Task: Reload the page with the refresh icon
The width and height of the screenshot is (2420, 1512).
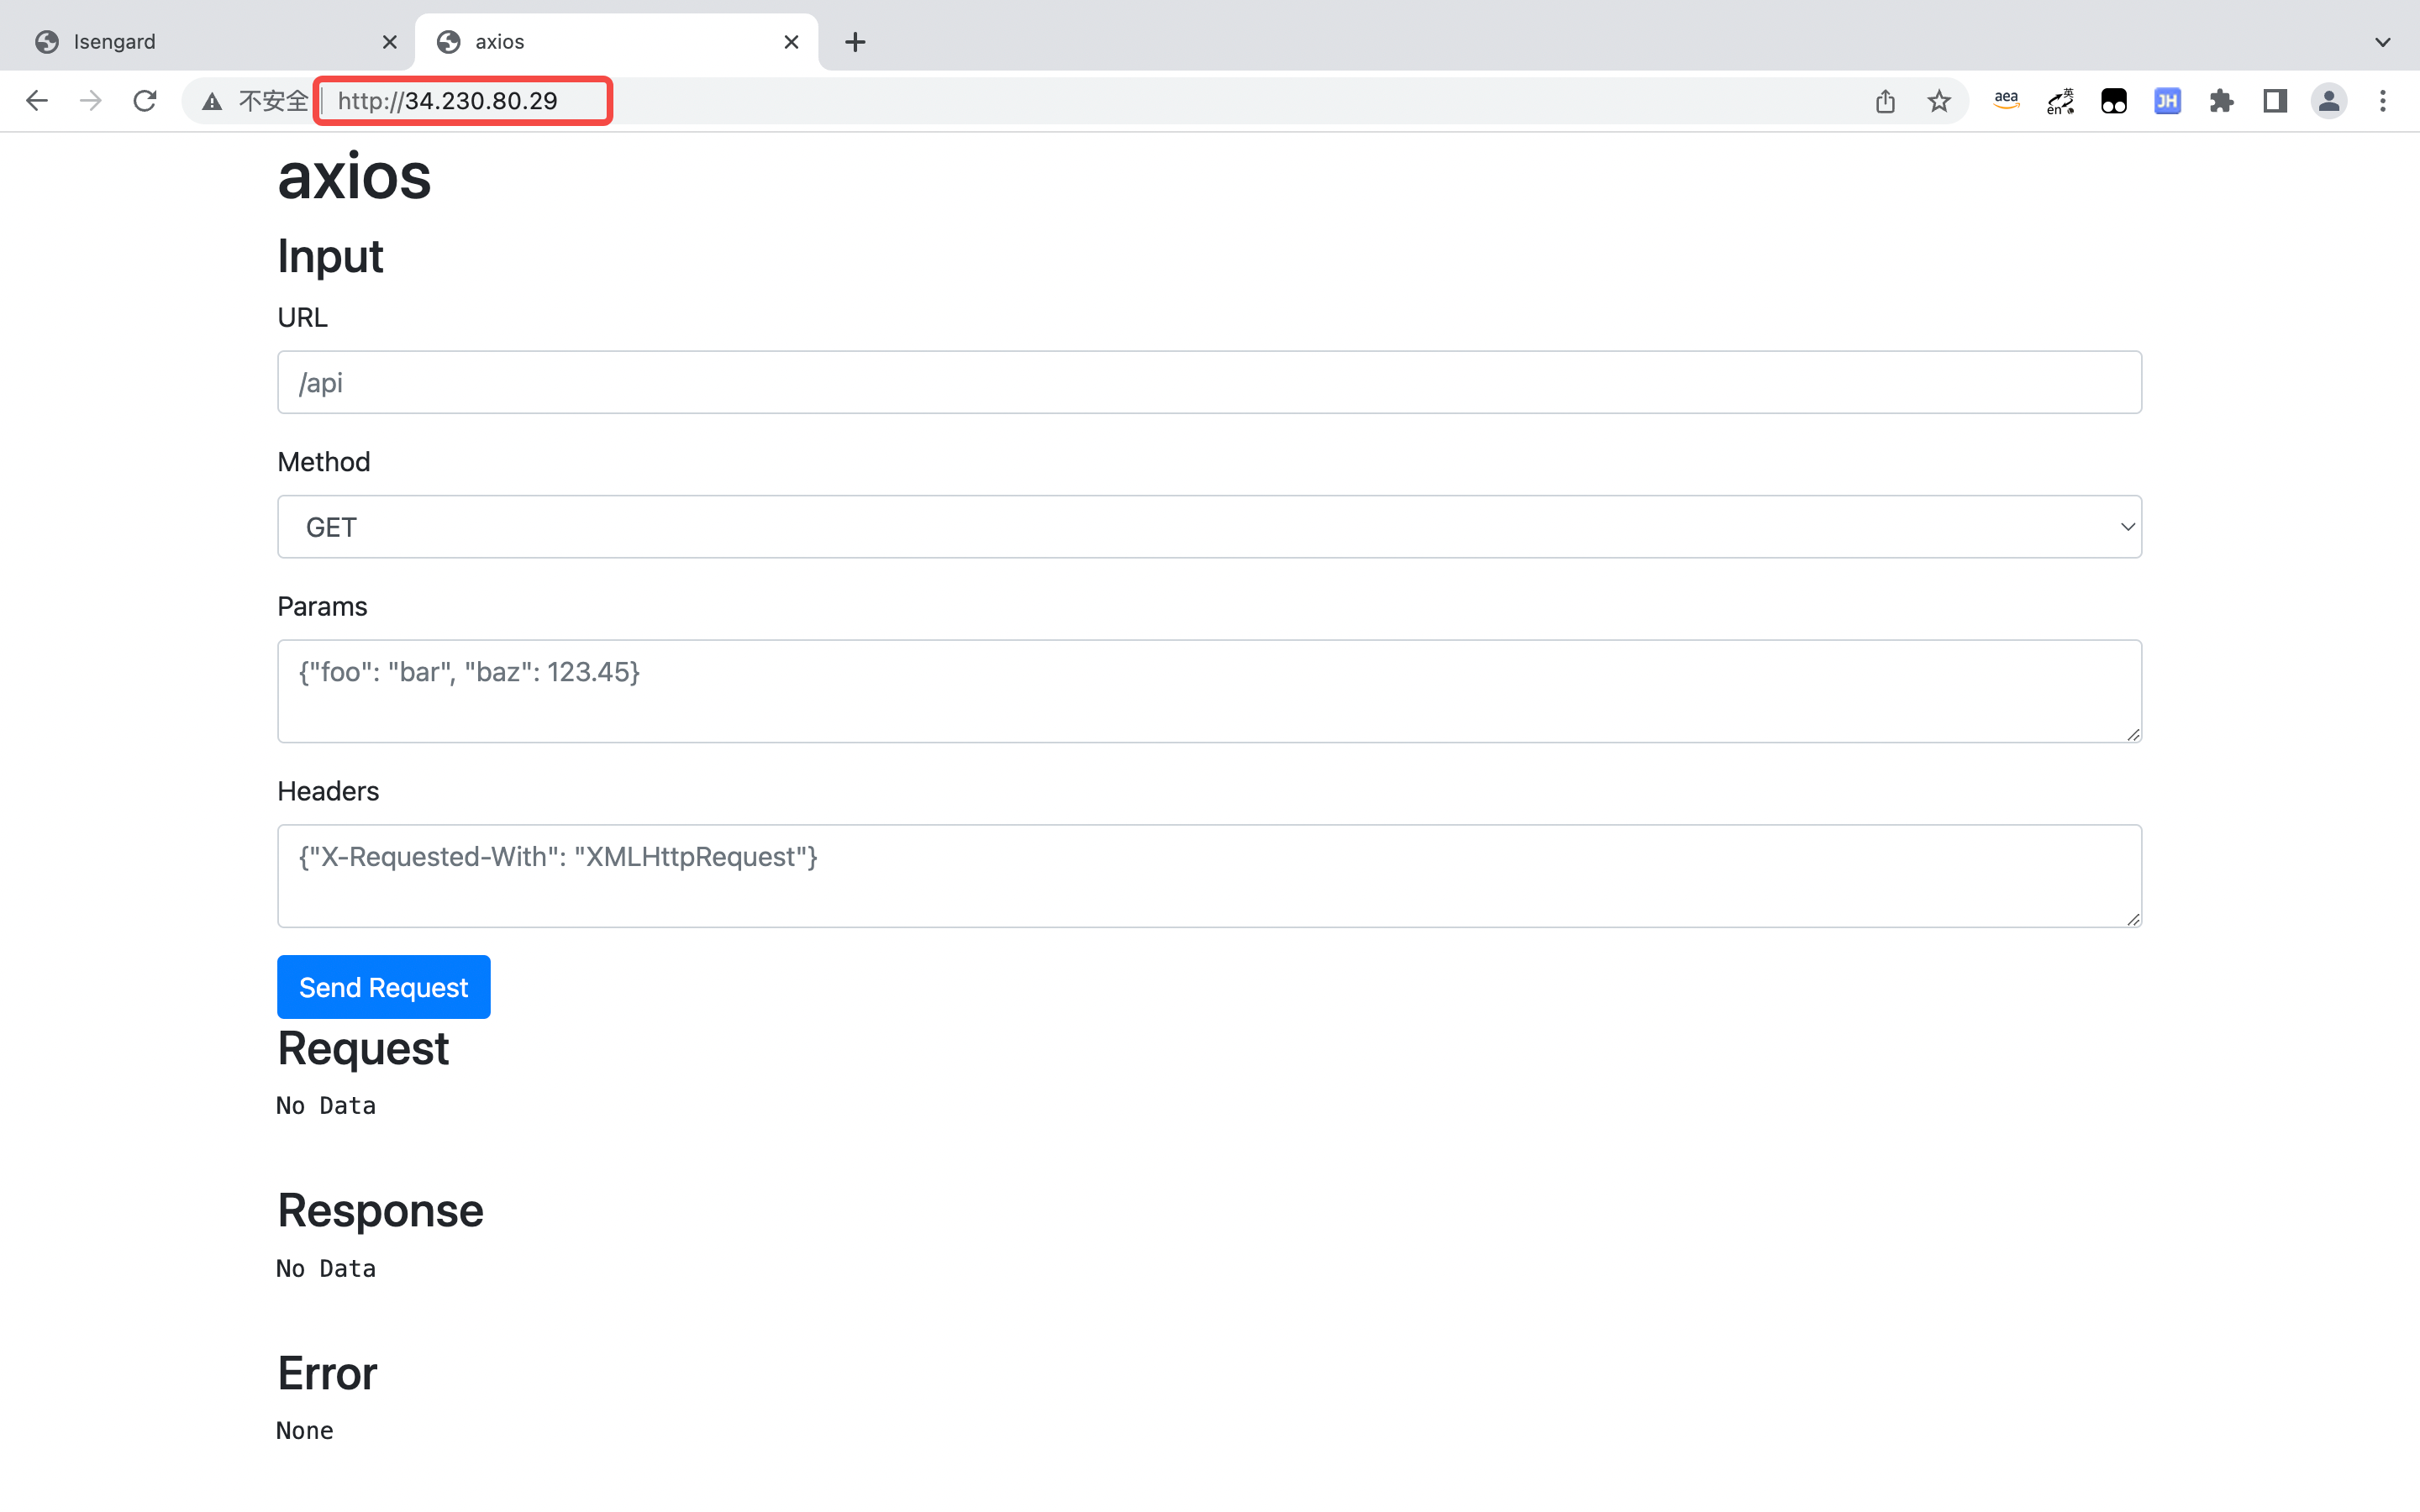Action: tap(145, 101)
